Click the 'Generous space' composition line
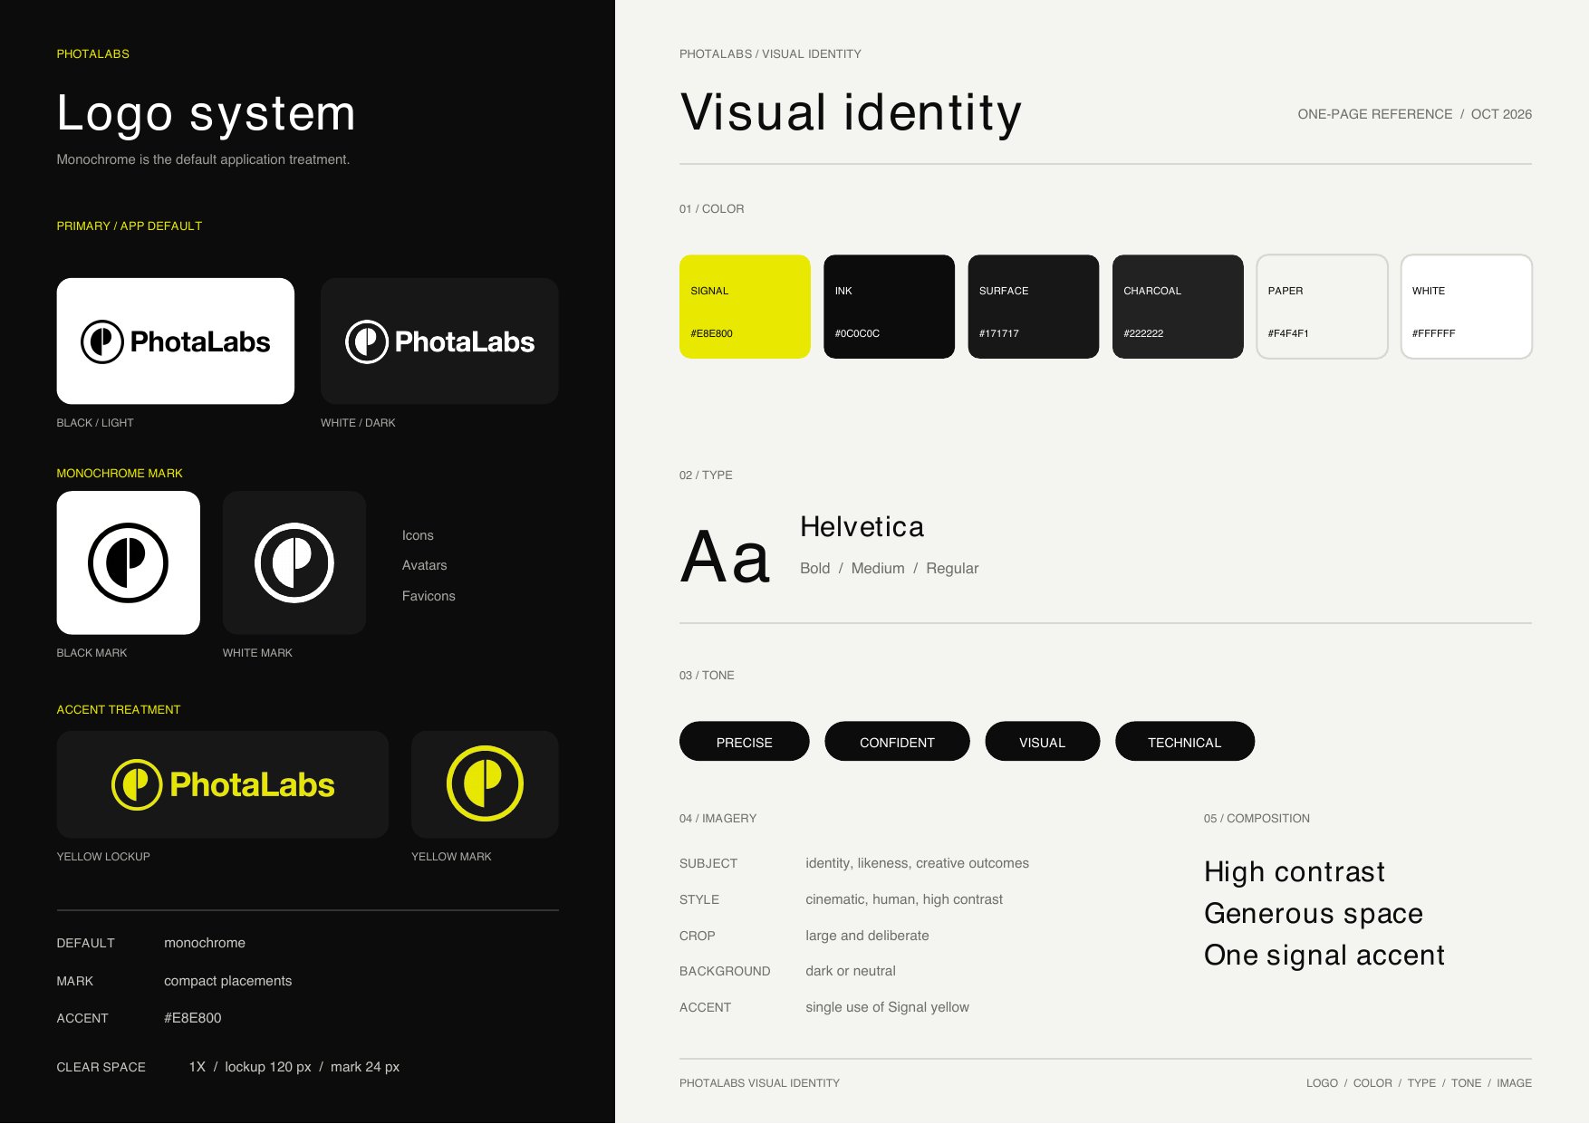The image size is (1589, 1124). [x=1314, y=913]
